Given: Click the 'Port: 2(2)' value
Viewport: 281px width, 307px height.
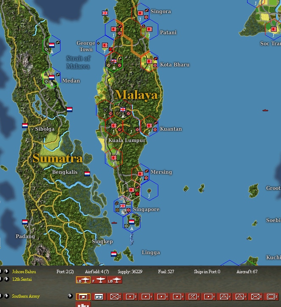Looking at the screenshot, I should [x=65, y=271].
